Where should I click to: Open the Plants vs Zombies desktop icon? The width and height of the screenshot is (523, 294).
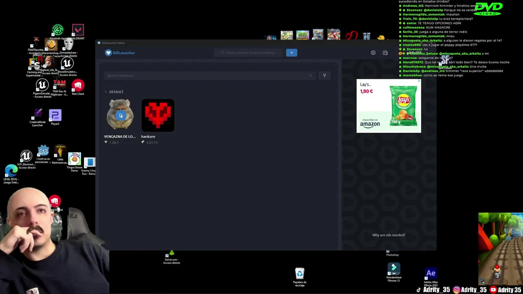pos(302,35)
